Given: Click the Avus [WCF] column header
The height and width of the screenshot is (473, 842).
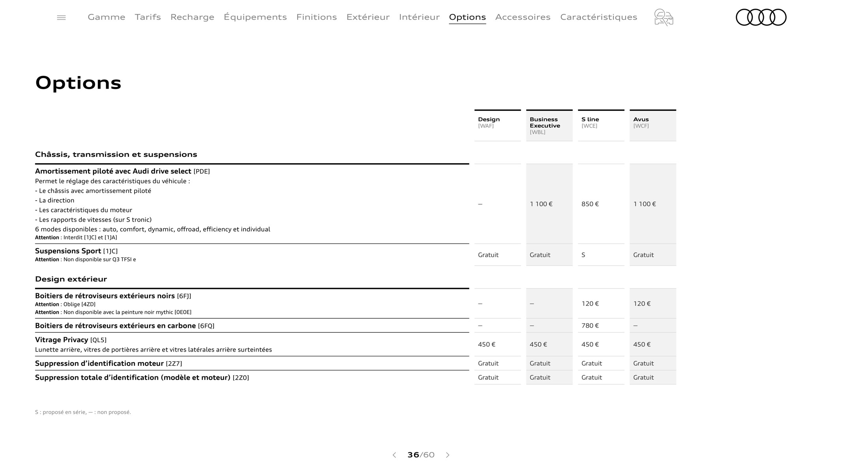Looking at the screenshot, I should point(653,125).
